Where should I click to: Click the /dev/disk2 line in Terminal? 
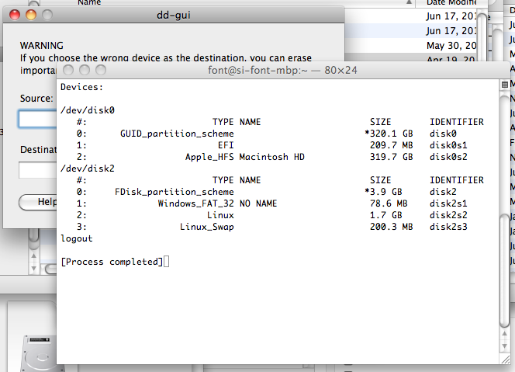click(88, 169)
